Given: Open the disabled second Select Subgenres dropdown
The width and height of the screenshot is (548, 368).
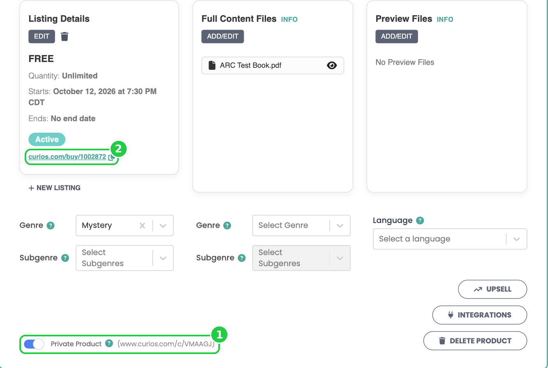Looking at the screenshot, I should [x=301, y=258].
